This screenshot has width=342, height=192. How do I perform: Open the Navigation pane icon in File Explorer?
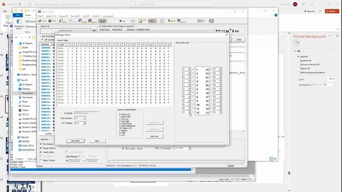point(19,21)
